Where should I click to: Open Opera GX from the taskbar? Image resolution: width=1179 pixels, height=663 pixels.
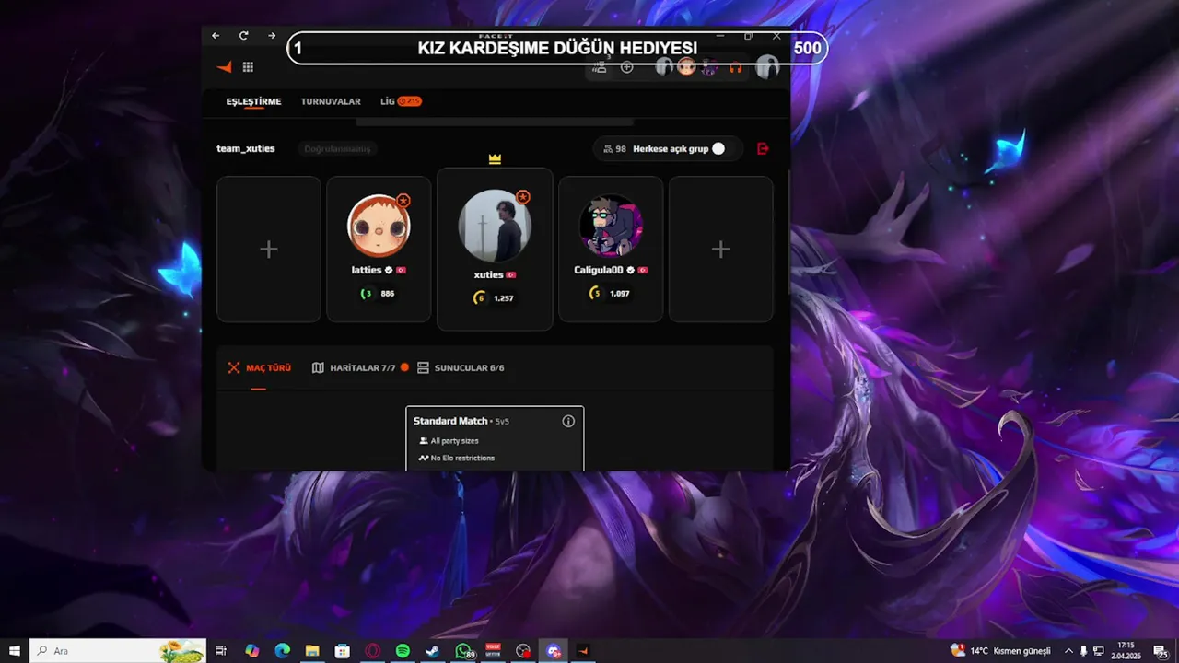pyautogui.click(x=373, y=651)
